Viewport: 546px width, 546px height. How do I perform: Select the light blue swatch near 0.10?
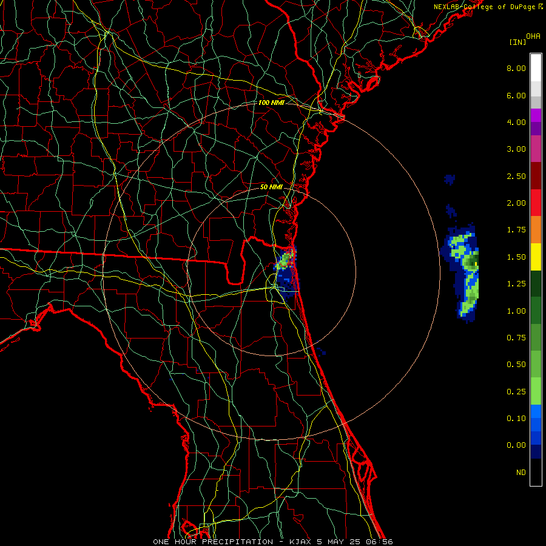(536, 411)
